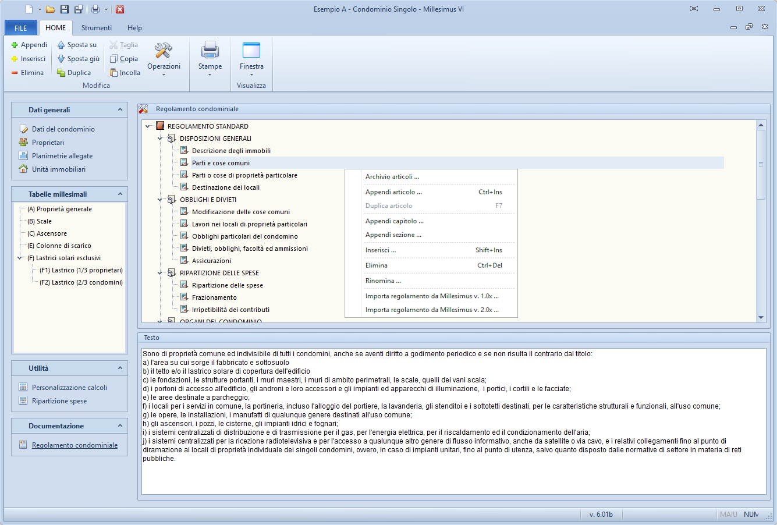Screen dimensions: 777x525
Task: Choose Appendi articolo from context menu
Action: (x=431, y=191)
